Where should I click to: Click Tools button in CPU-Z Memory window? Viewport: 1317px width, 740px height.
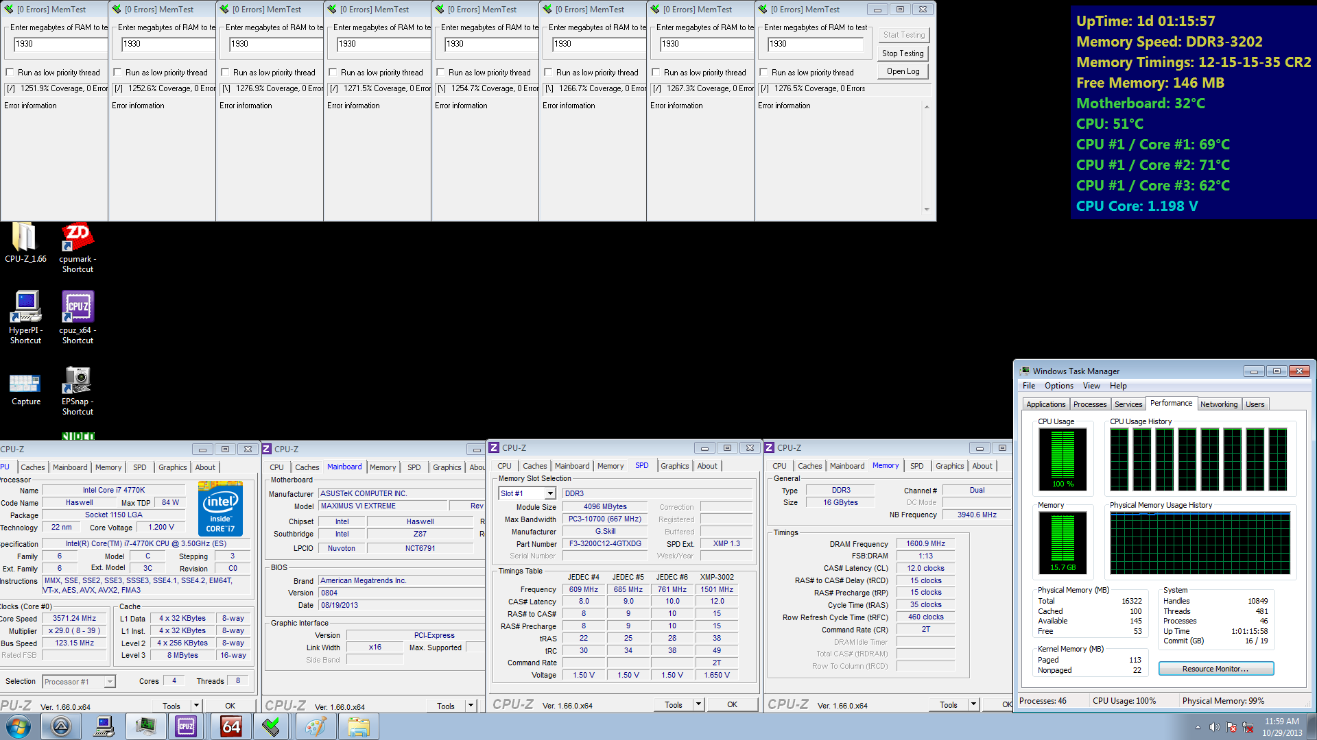tap(949, 704)
